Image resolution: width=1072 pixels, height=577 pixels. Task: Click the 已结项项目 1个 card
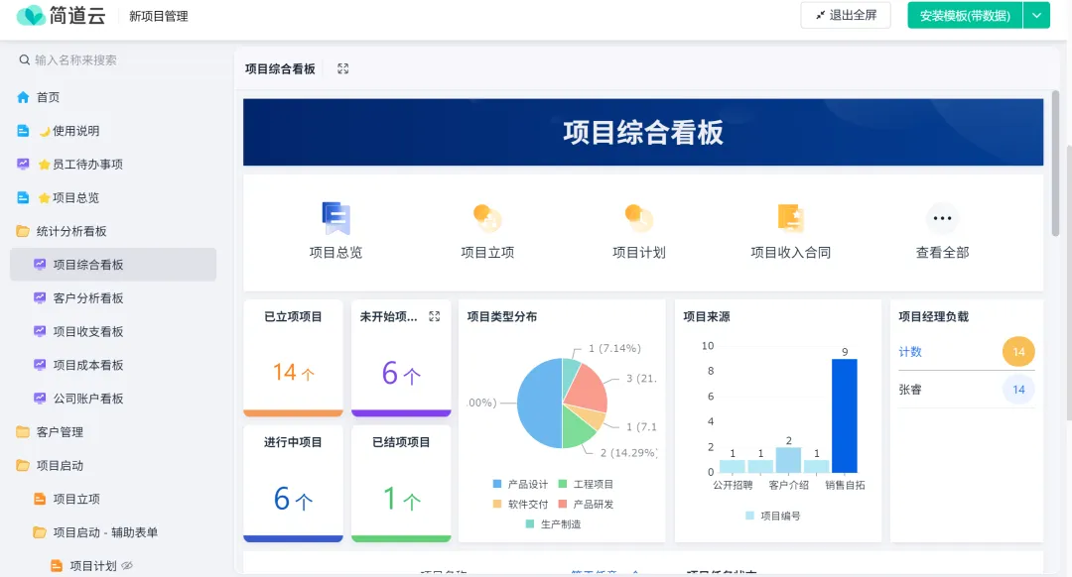401,484
